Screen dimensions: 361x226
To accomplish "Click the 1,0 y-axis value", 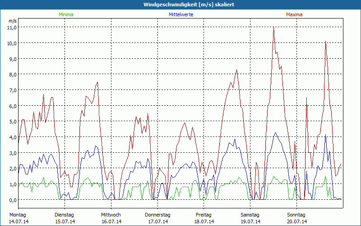I will 13,184.
